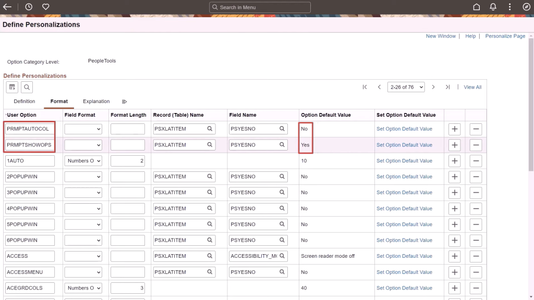Click the Search in Menu field
The height and width of the screenshot is (300, 534).
pos(259,7)
